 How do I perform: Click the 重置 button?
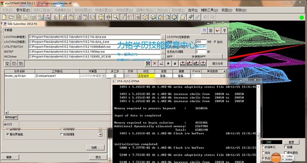tap(291, 142)
